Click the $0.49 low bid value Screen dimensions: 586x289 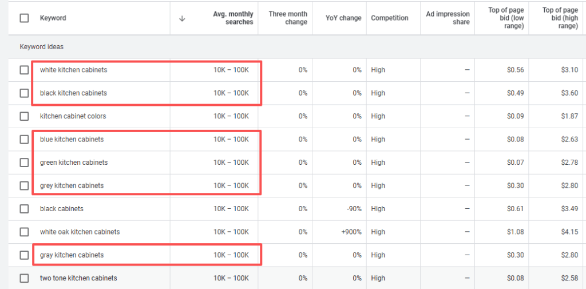[516, 93]
